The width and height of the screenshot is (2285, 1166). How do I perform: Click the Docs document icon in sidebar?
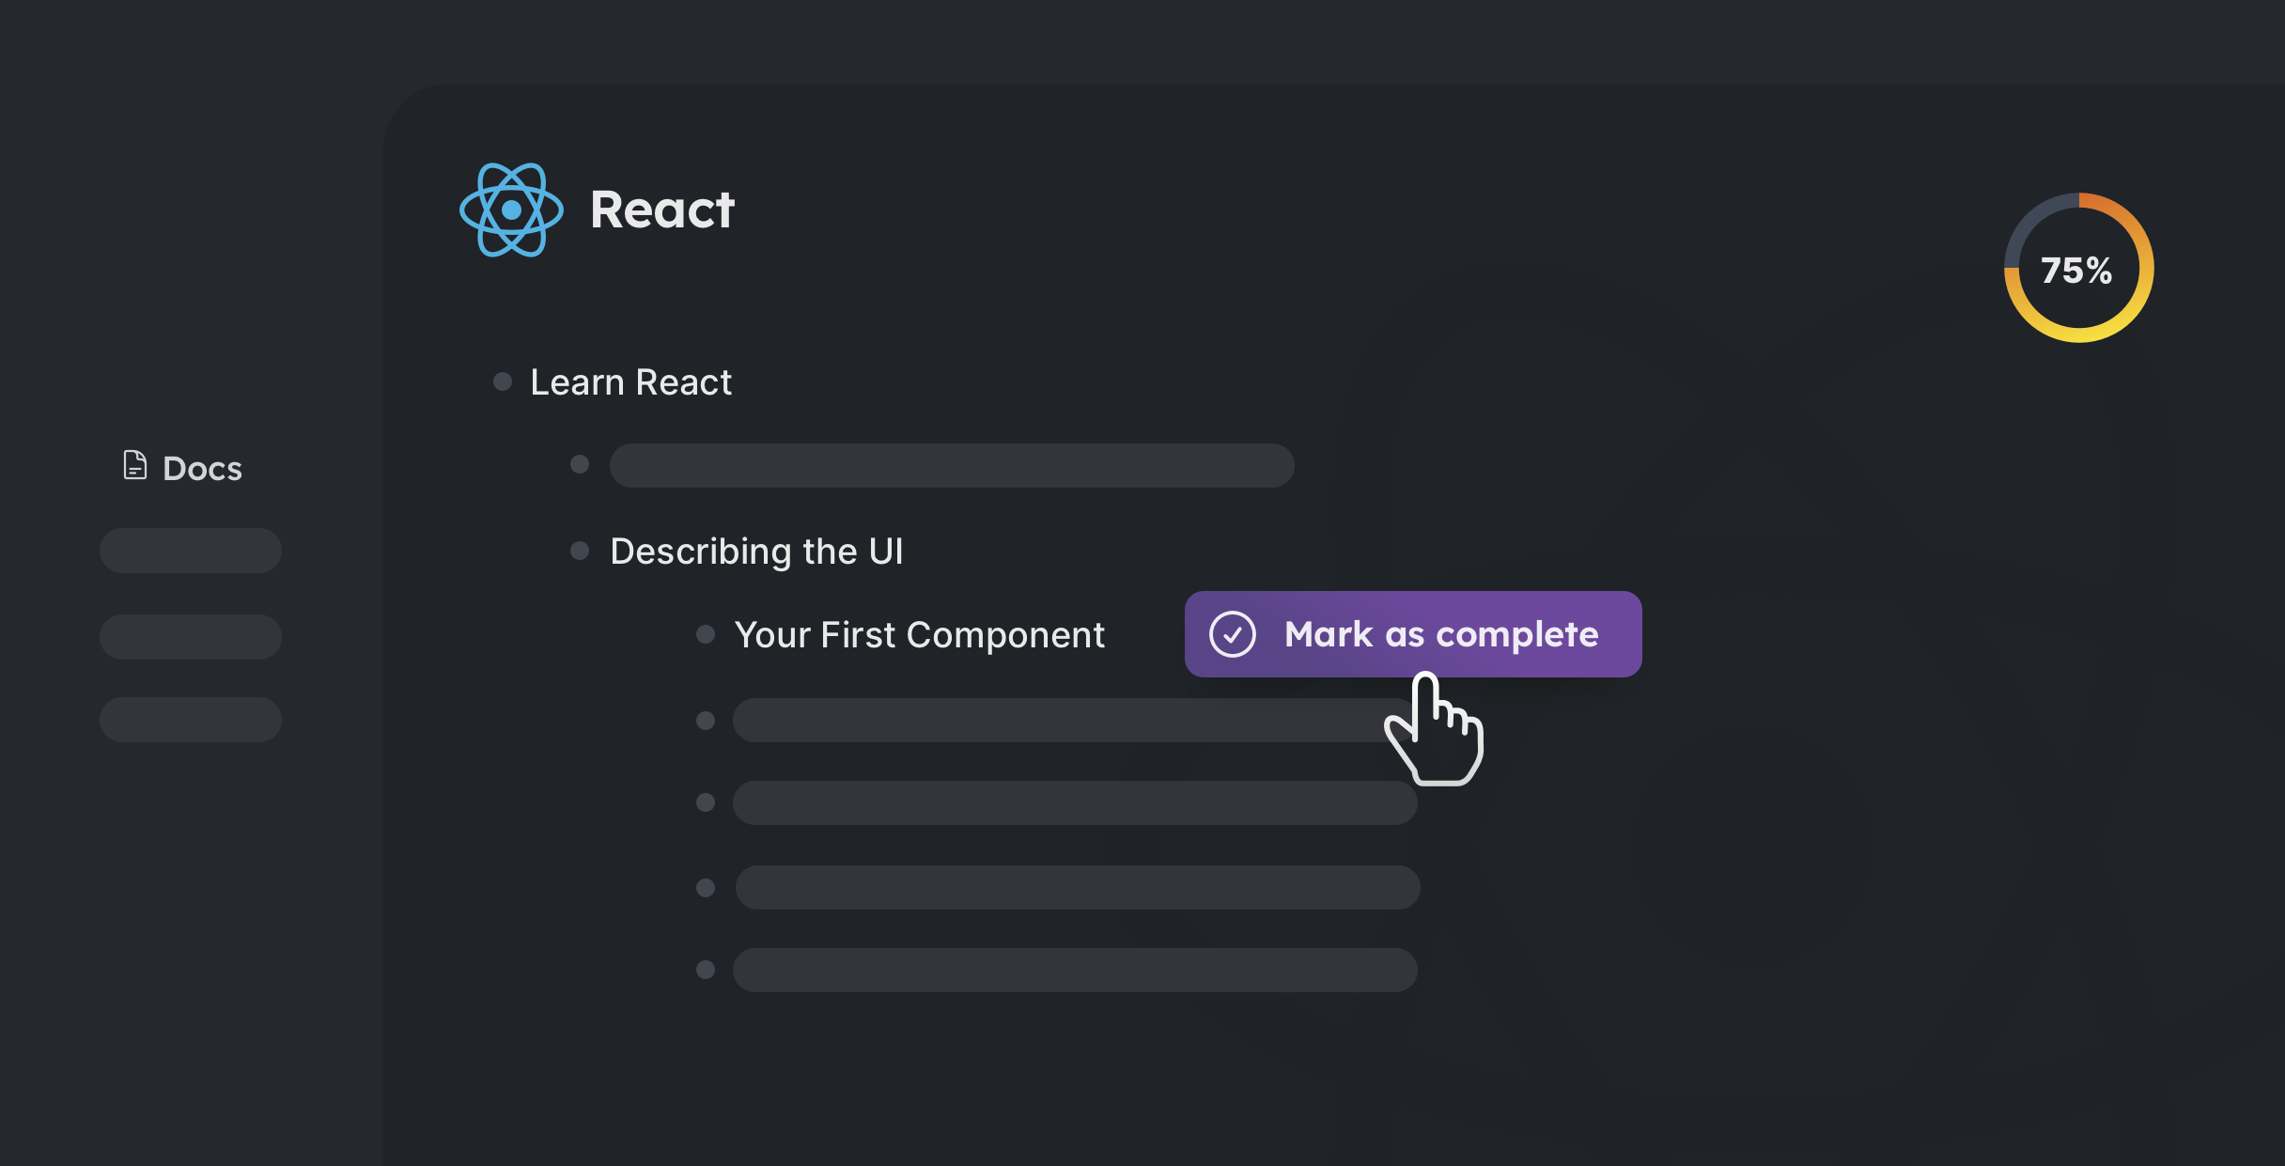point(135,465)
